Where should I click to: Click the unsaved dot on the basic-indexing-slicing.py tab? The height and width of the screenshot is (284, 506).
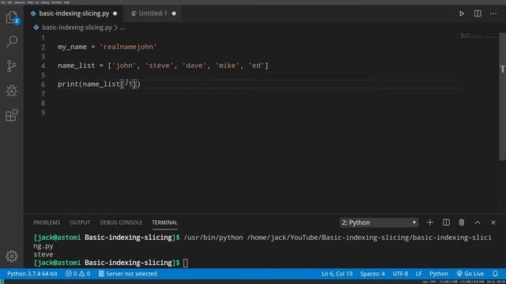click(x=115, y=13)
